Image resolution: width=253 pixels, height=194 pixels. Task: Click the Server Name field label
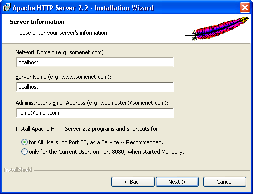(63, 77)
